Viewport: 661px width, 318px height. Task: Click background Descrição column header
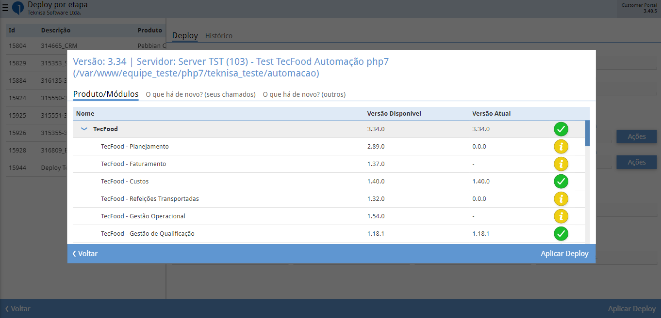(56, 30)
